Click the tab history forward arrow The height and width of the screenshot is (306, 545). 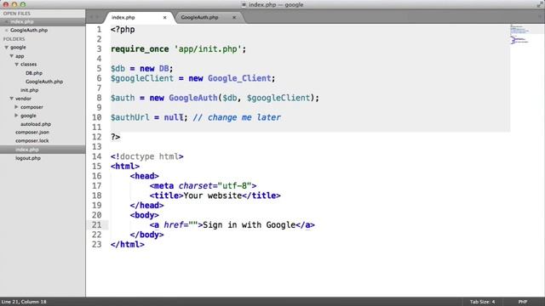(x=98, y=17)
